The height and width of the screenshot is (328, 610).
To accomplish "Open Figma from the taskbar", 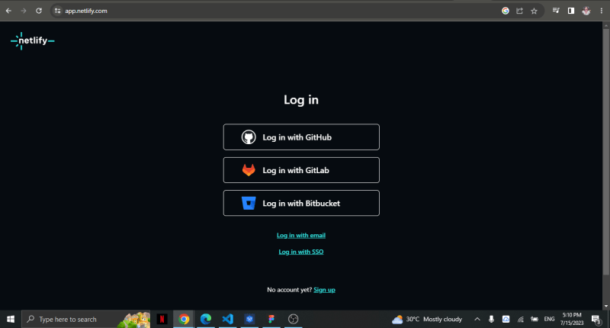I will click(271, 319).
